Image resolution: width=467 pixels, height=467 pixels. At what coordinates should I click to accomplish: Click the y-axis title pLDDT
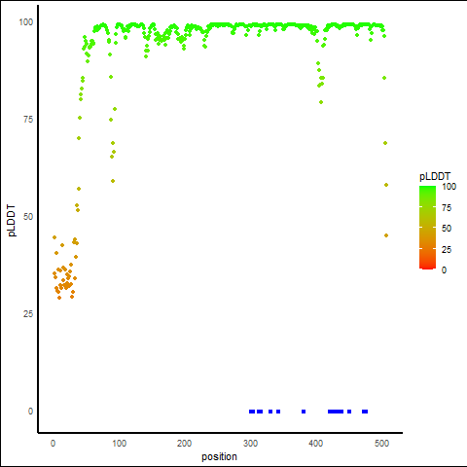(12, 221)
